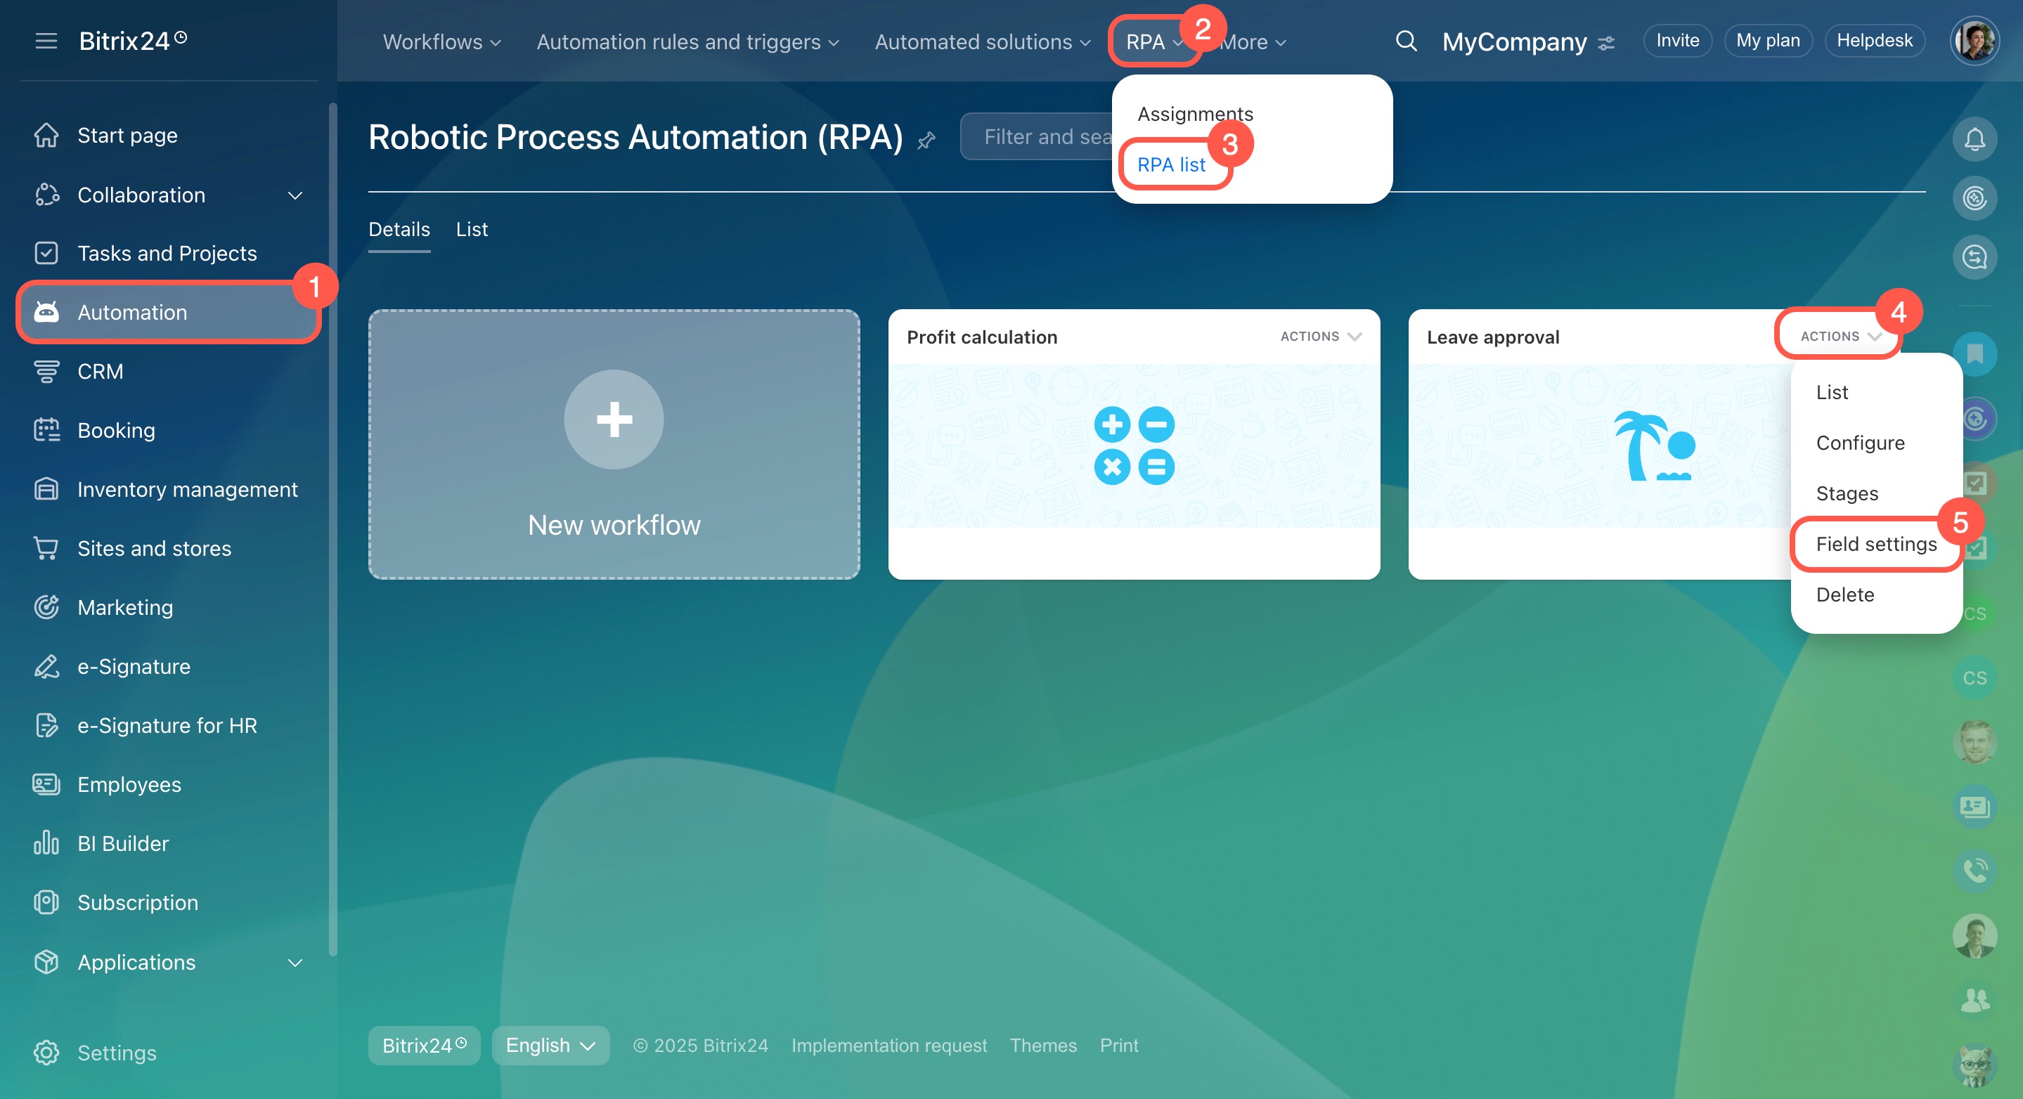This screenshot has height=1099, width=2023.
Task: Expand the Applications section
Action: coord(295,963)
